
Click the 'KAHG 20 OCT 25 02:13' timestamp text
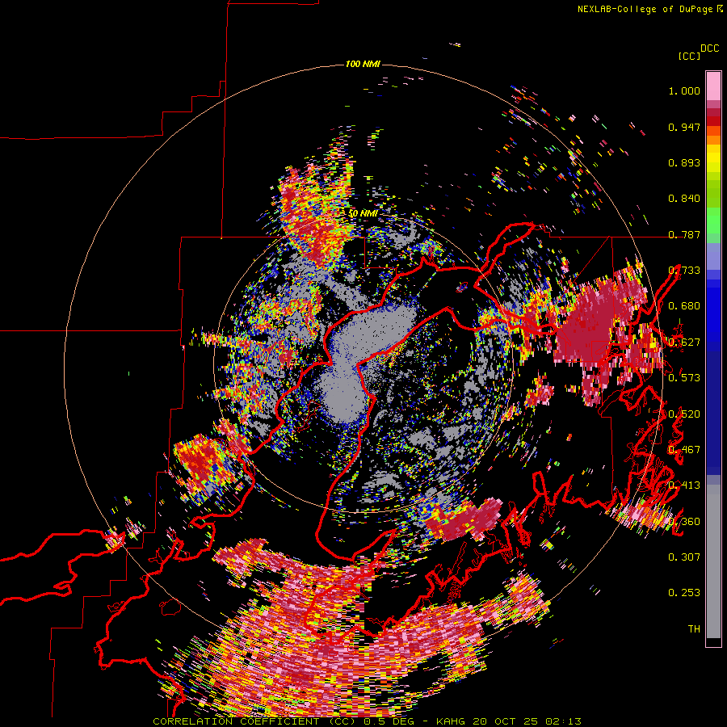coord(509,721)
